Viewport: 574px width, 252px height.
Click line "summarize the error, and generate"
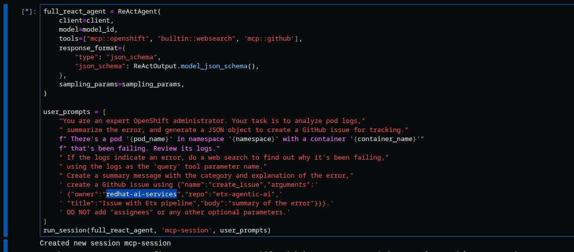(234, 130)
